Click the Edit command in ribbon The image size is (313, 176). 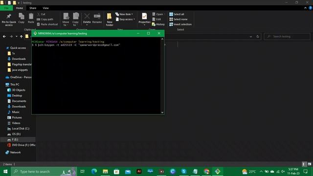point(156,20)
